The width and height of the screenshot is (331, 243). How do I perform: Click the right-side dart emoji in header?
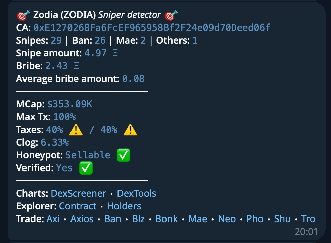(171, 15)
